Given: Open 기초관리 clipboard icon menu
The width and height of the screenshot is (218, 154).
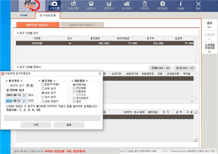Looking at the screenshot, I should [x=145, y=5].
